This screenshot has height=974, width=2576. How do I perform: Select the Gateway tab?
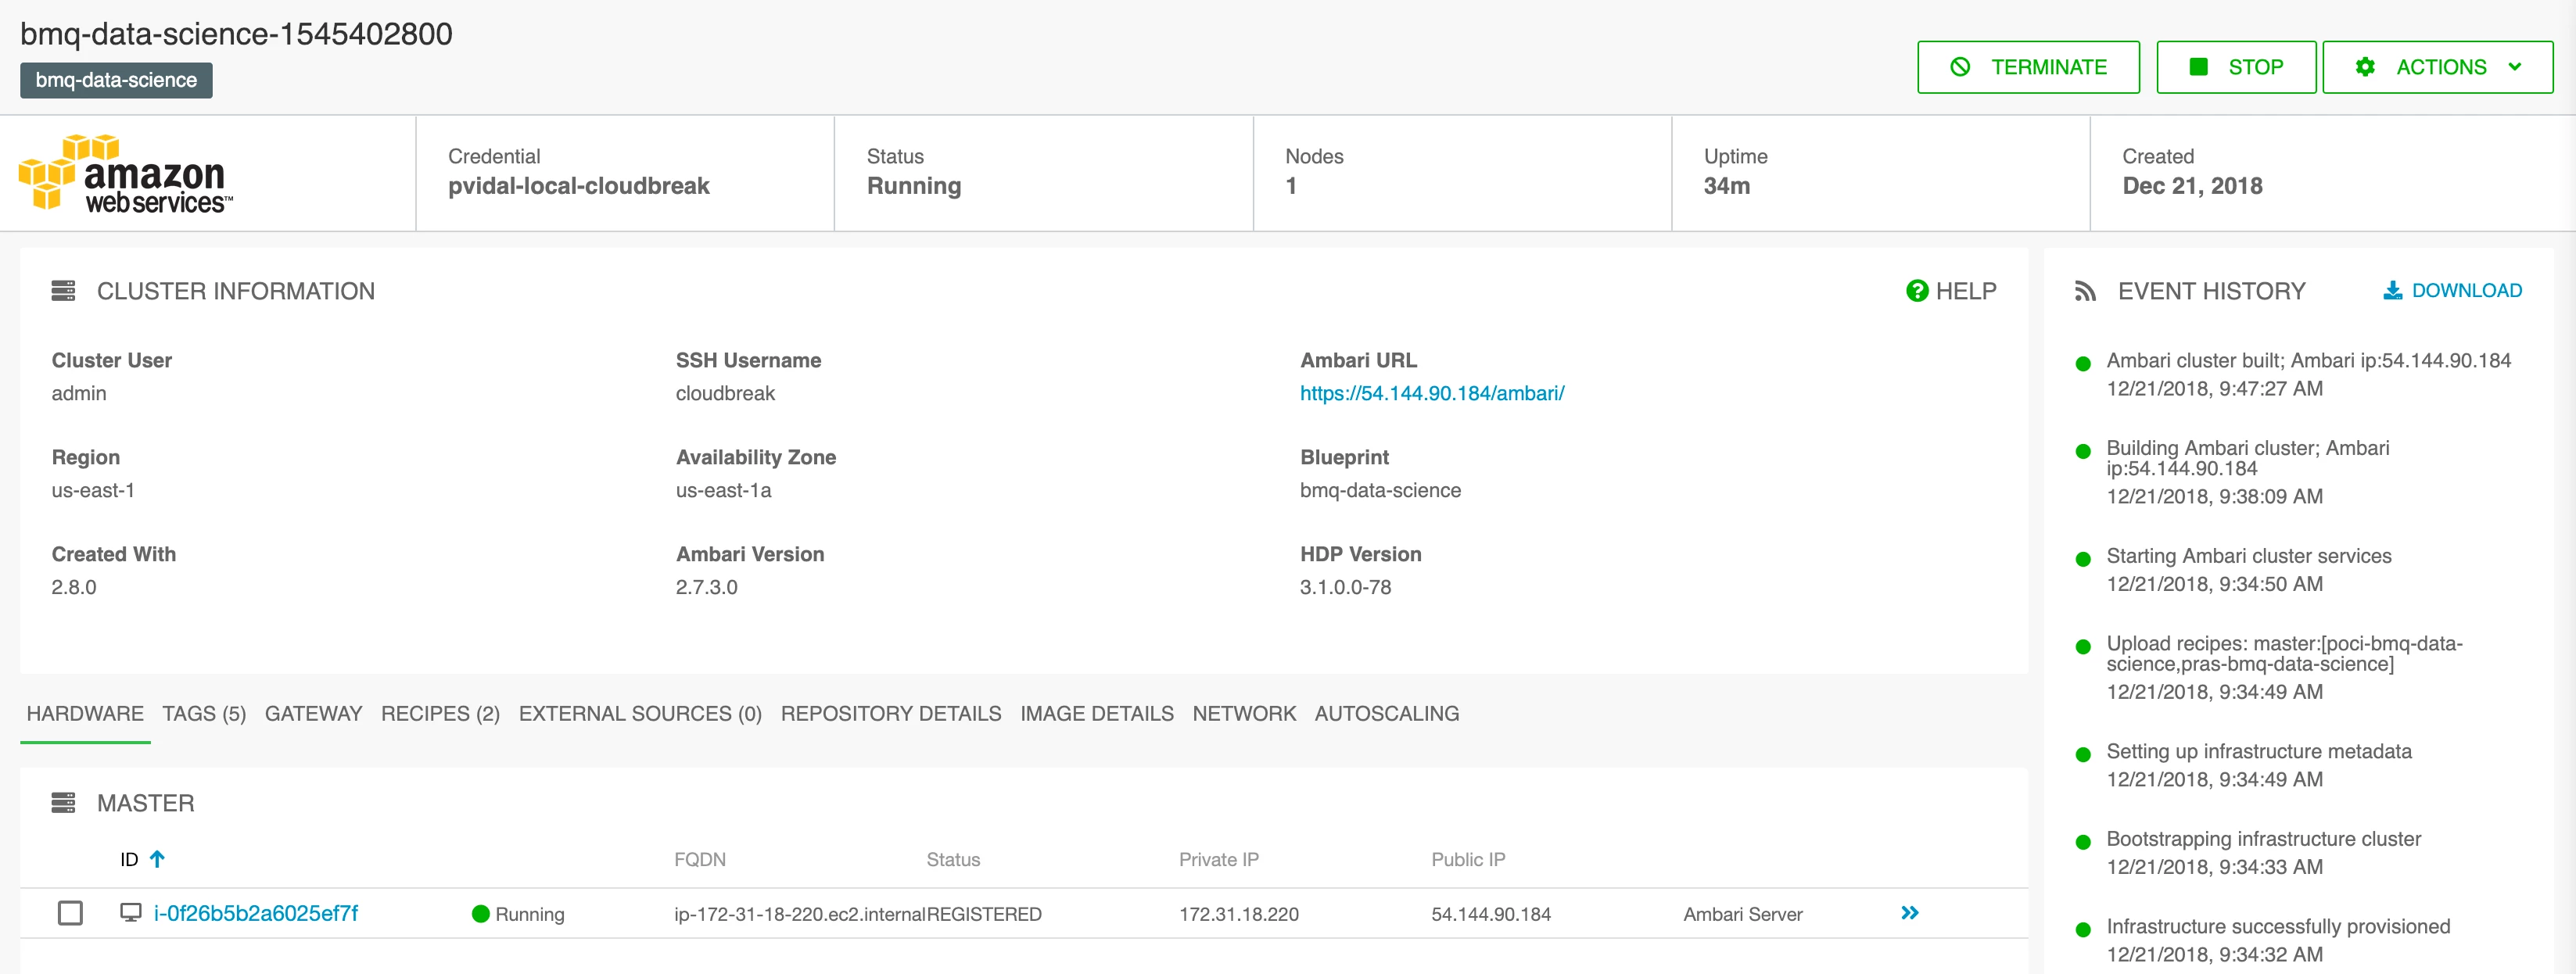point(313,713)
